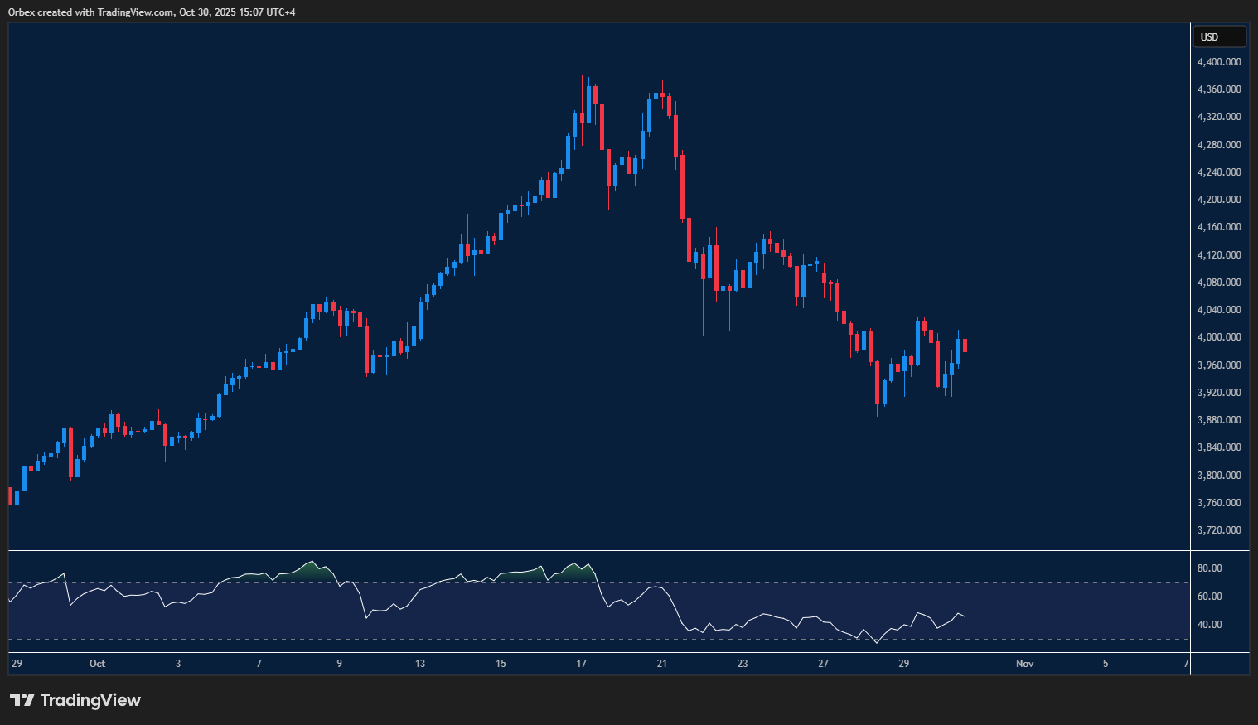Click the 80.00 level in the RSI pane
Image resolution: width=1258 pixels, height=725 pixels.
(1210, 568)
